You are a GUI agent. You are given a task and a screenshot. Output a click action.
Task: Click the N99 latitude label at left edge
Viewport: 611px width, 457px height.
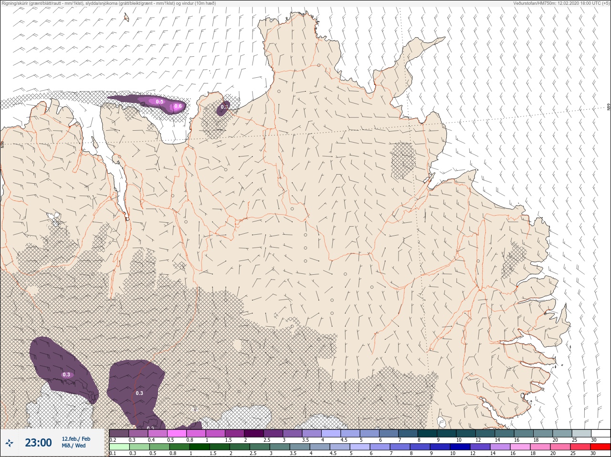pos(2,144)
